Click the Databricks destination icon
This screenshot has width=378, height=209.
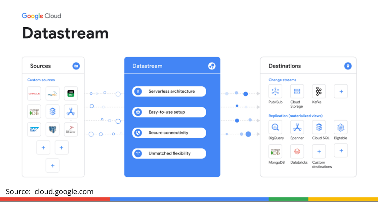pos(297,152)
